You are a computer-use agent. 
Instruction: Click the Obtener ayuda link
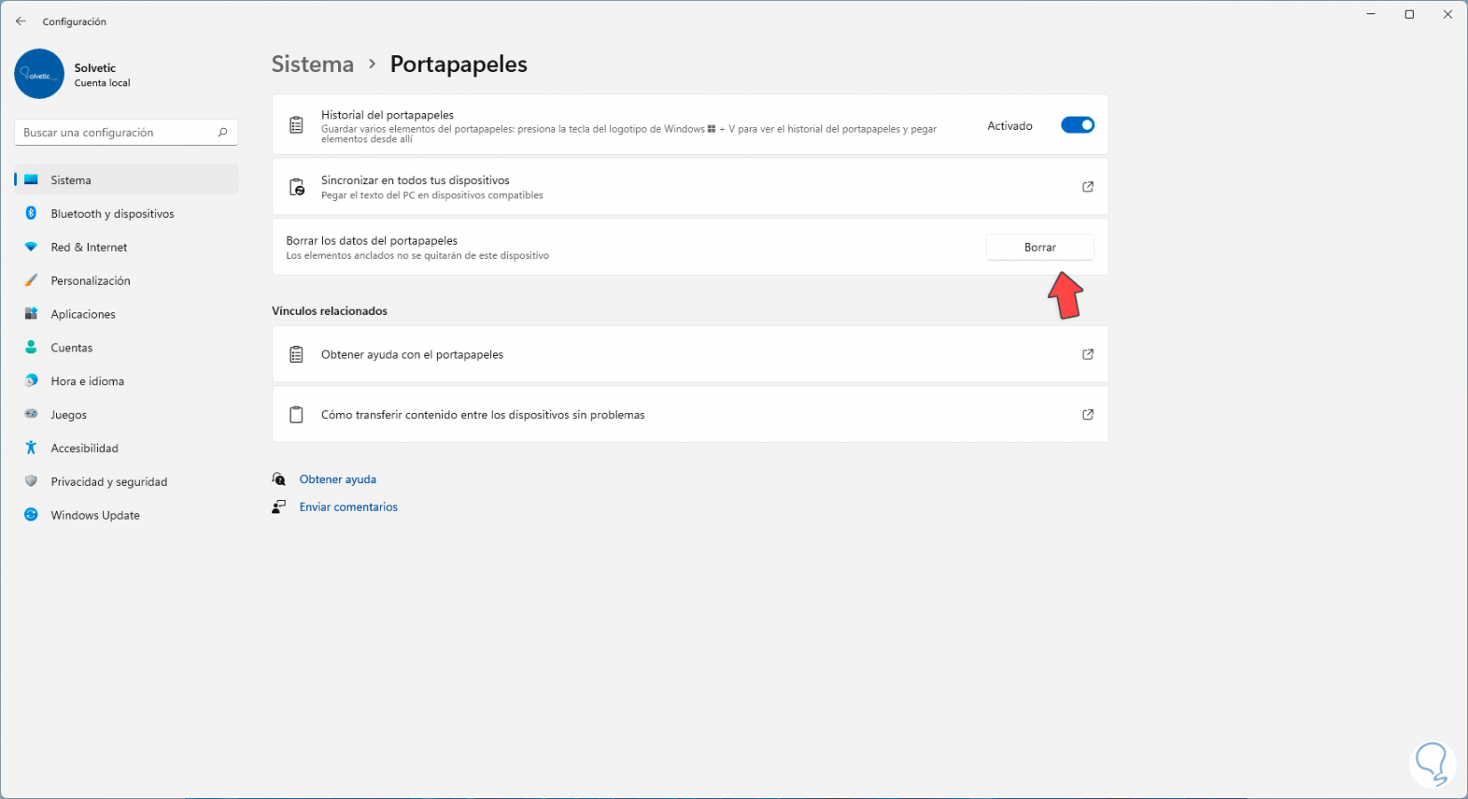tap(338, 480)
